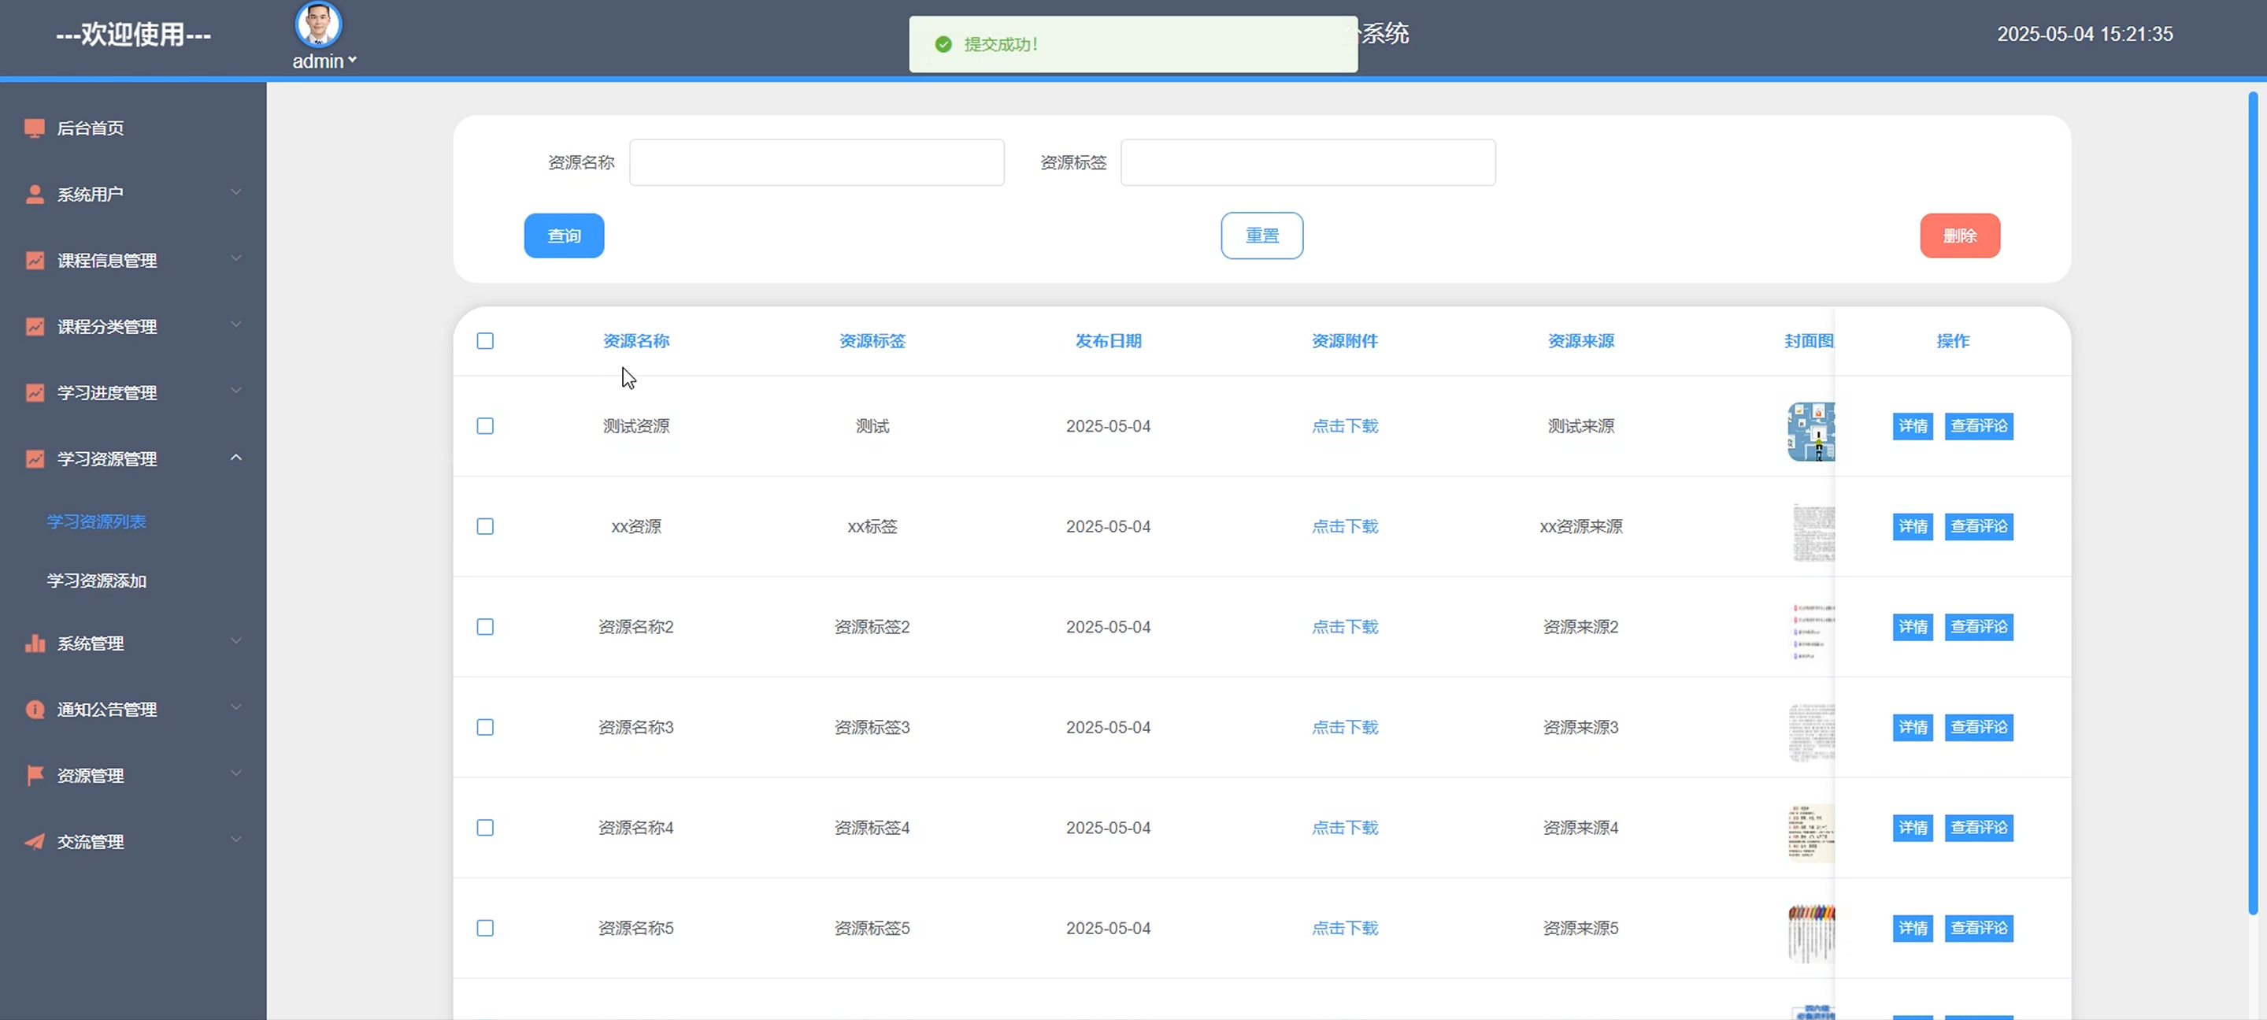Click the red 删除 button

pos(1960,236)
